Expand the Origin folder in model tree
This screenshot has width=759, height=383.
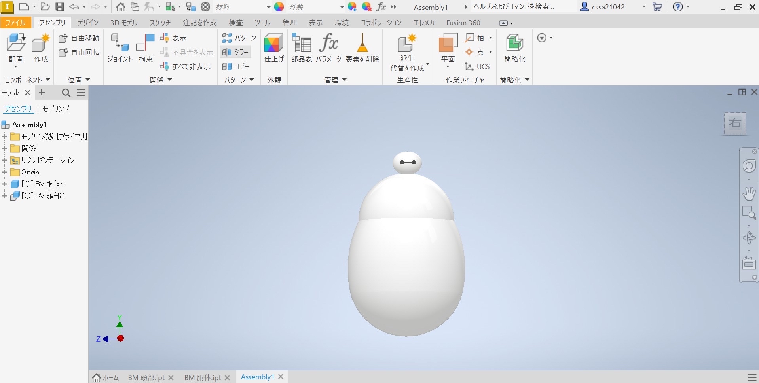[x=4, y=172]
